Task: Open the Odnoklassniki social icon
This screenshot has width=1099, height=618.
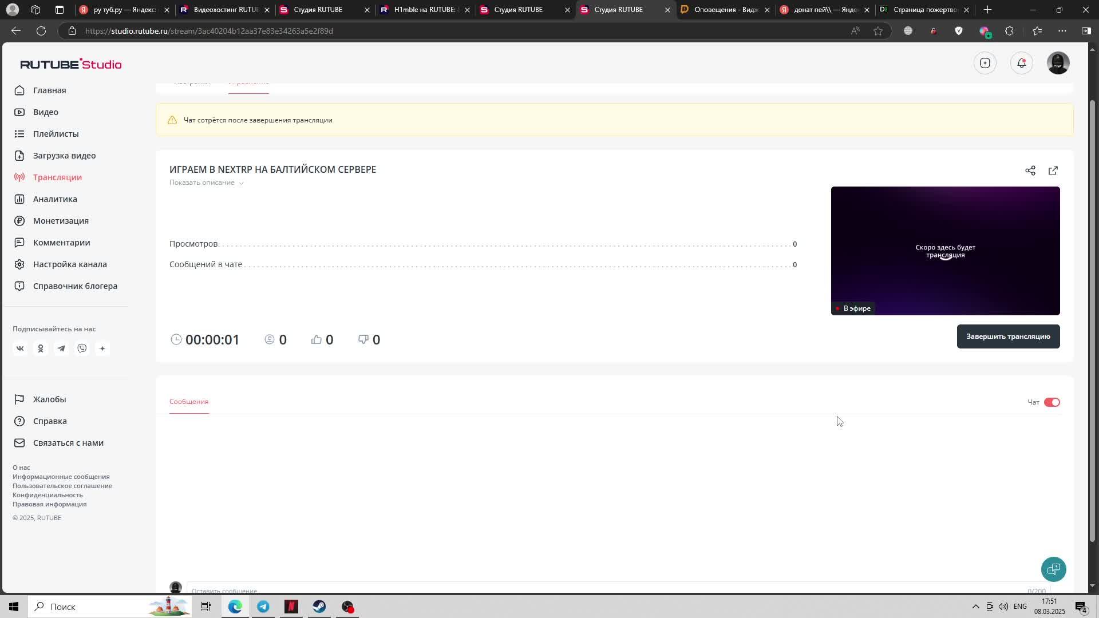Action: pyautogui.click(x=41, y=348)
